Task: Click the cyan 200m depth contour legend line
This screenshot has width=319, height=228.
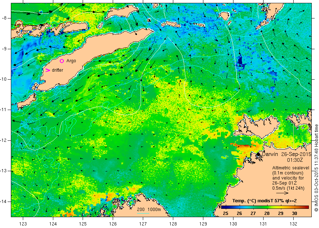Action: [x=143, y=214]
